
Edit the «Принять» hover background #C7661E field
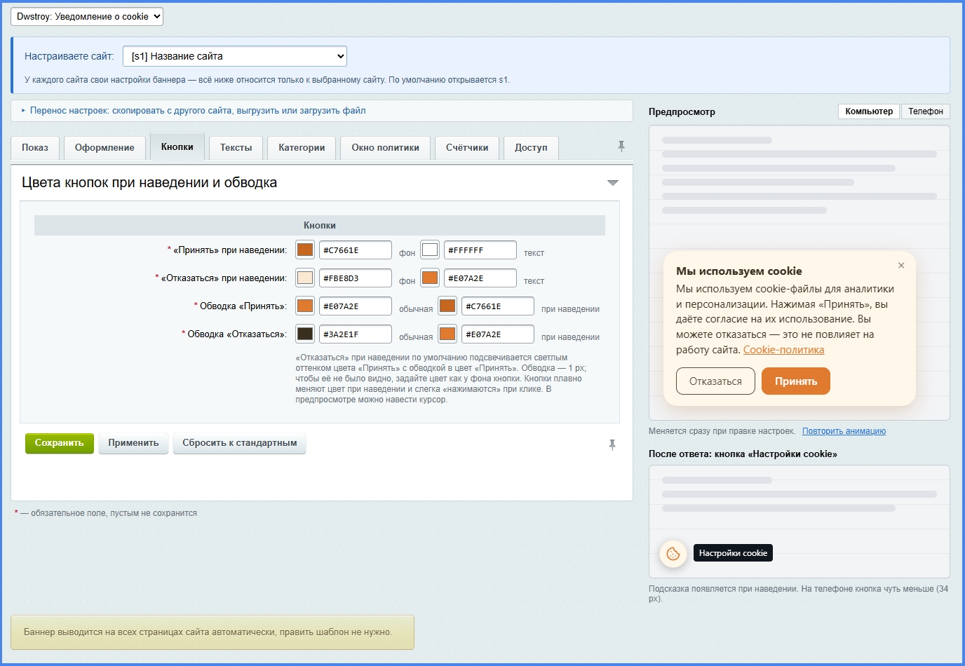(356, 250)
